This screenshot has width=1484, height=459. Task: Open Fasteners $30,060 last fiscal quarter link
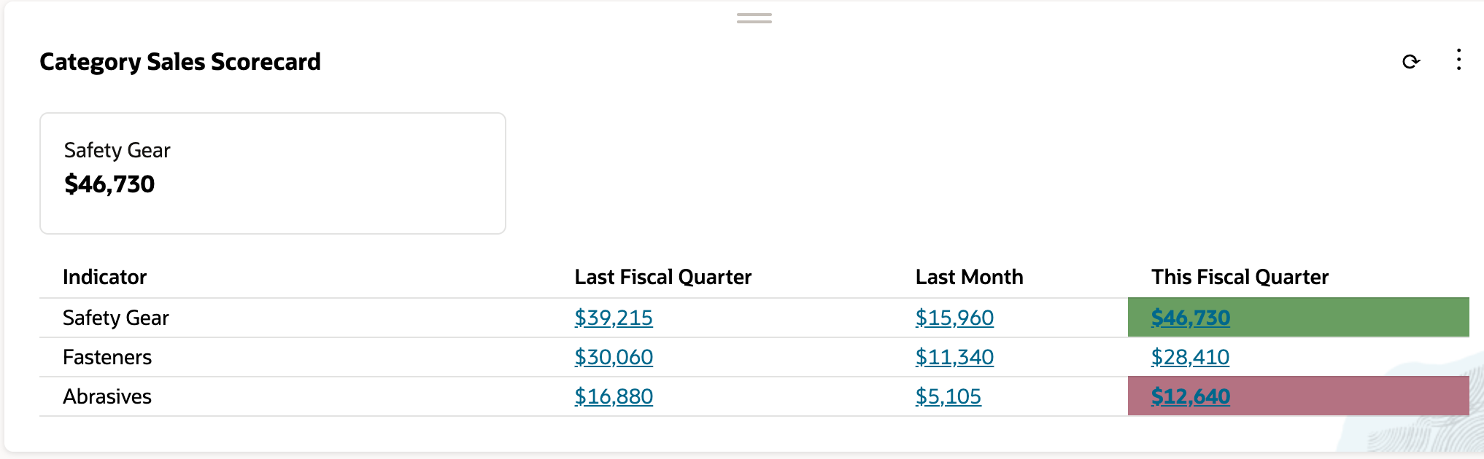(x=614, y=357)
